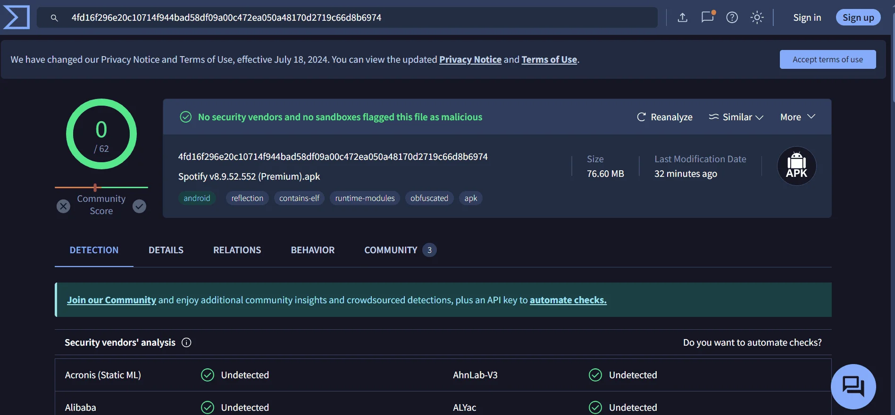Click the APK file type icon
The width and height of the screenshot is (895, 415).
(x=797, y=166)
